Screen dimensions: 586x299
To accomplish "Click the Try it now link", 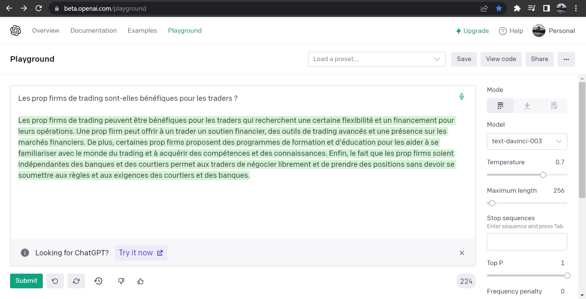I will [141, 253].
